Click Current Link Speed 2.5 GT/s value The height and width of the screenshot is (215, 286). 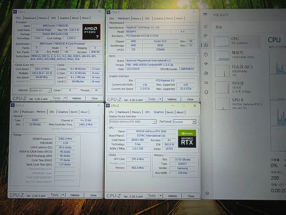coord(145,89)
